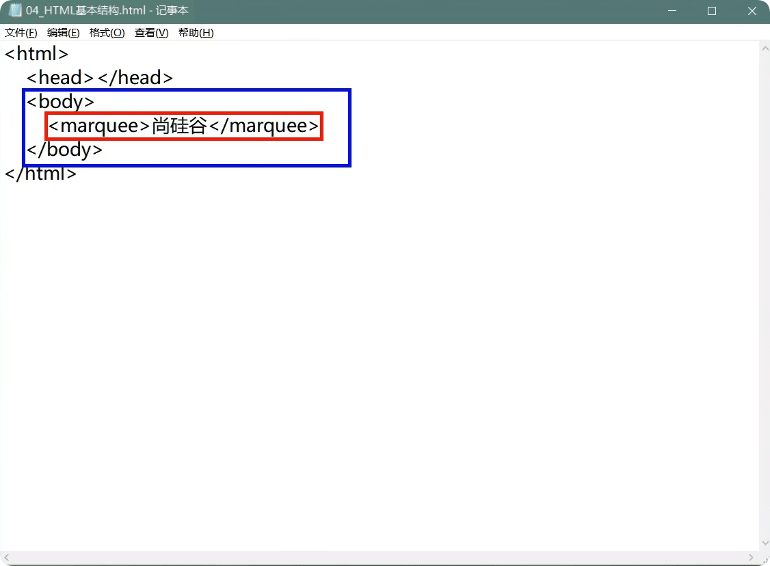Click the Notepad icon in title bar
The height and width of the screenshot is (566, 770).
point(15,11)
